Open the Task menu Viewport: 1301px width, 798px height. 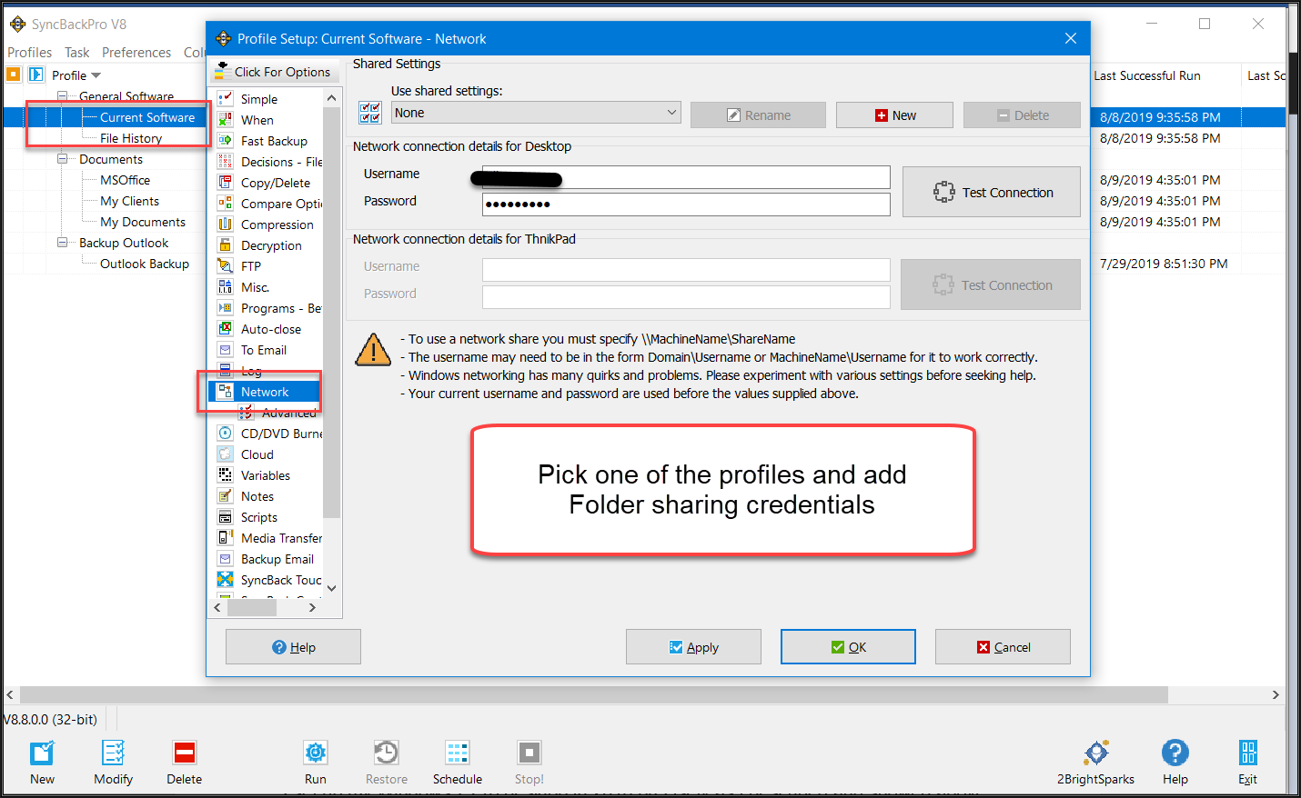pos(77,53)
